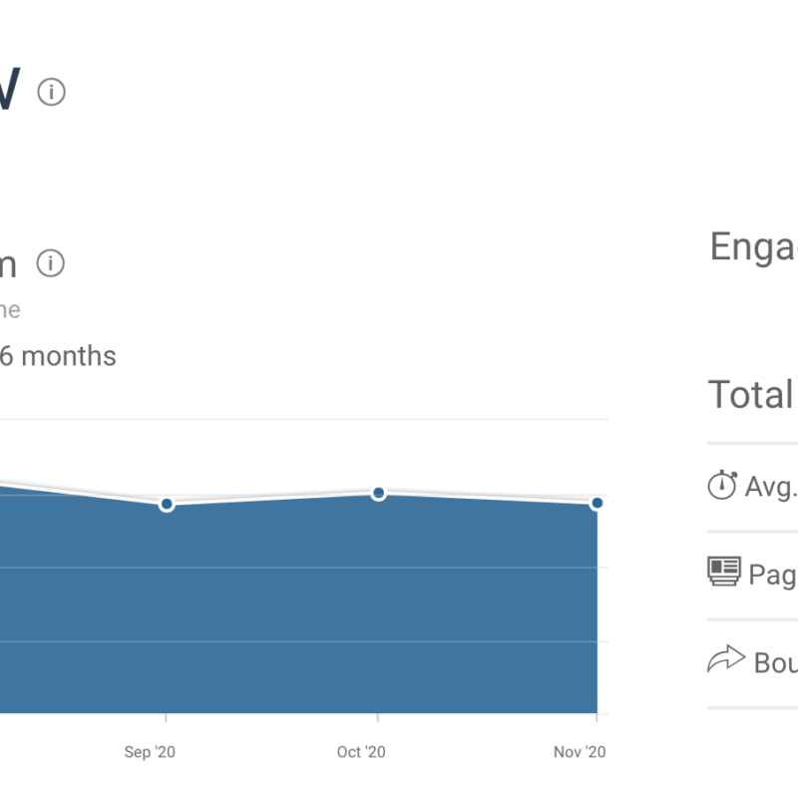Select the Oct '20 data point on the chart

click(379, 493)
